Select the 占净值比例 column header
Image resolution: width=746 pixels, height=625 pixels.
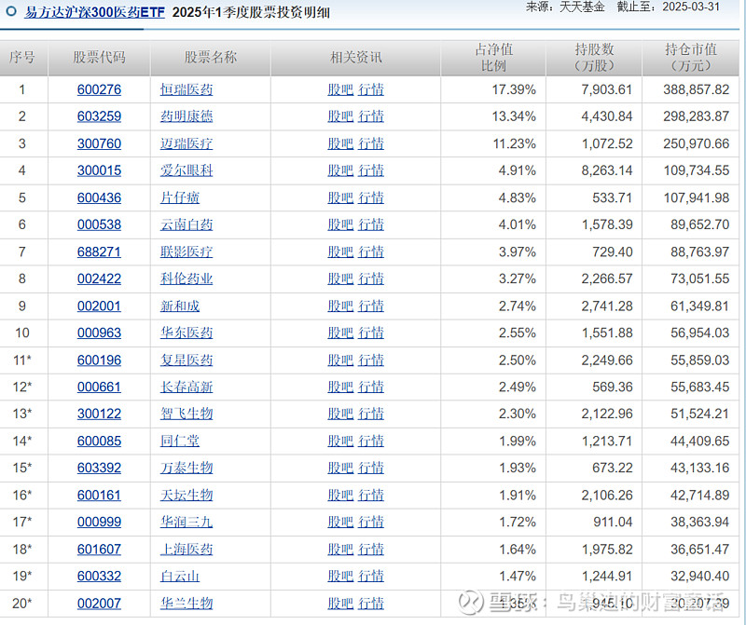click(493, 58)
